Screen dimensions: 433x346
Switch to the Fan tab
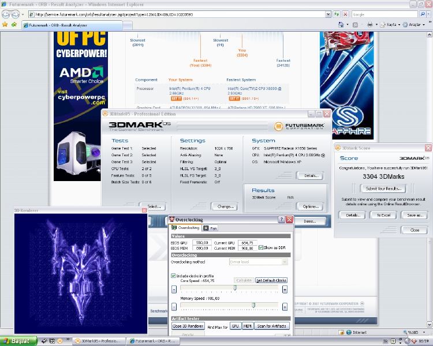tap(210, 228)
